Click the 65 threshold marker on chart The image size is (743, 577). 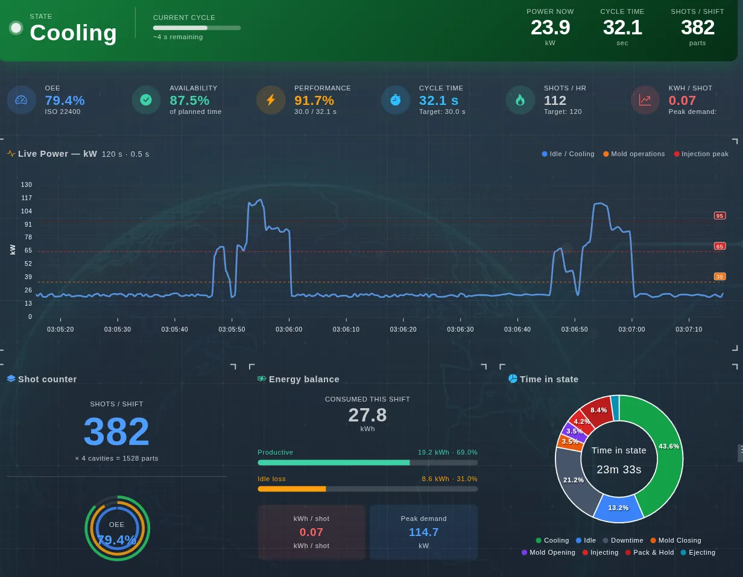[x=719, y=246]
